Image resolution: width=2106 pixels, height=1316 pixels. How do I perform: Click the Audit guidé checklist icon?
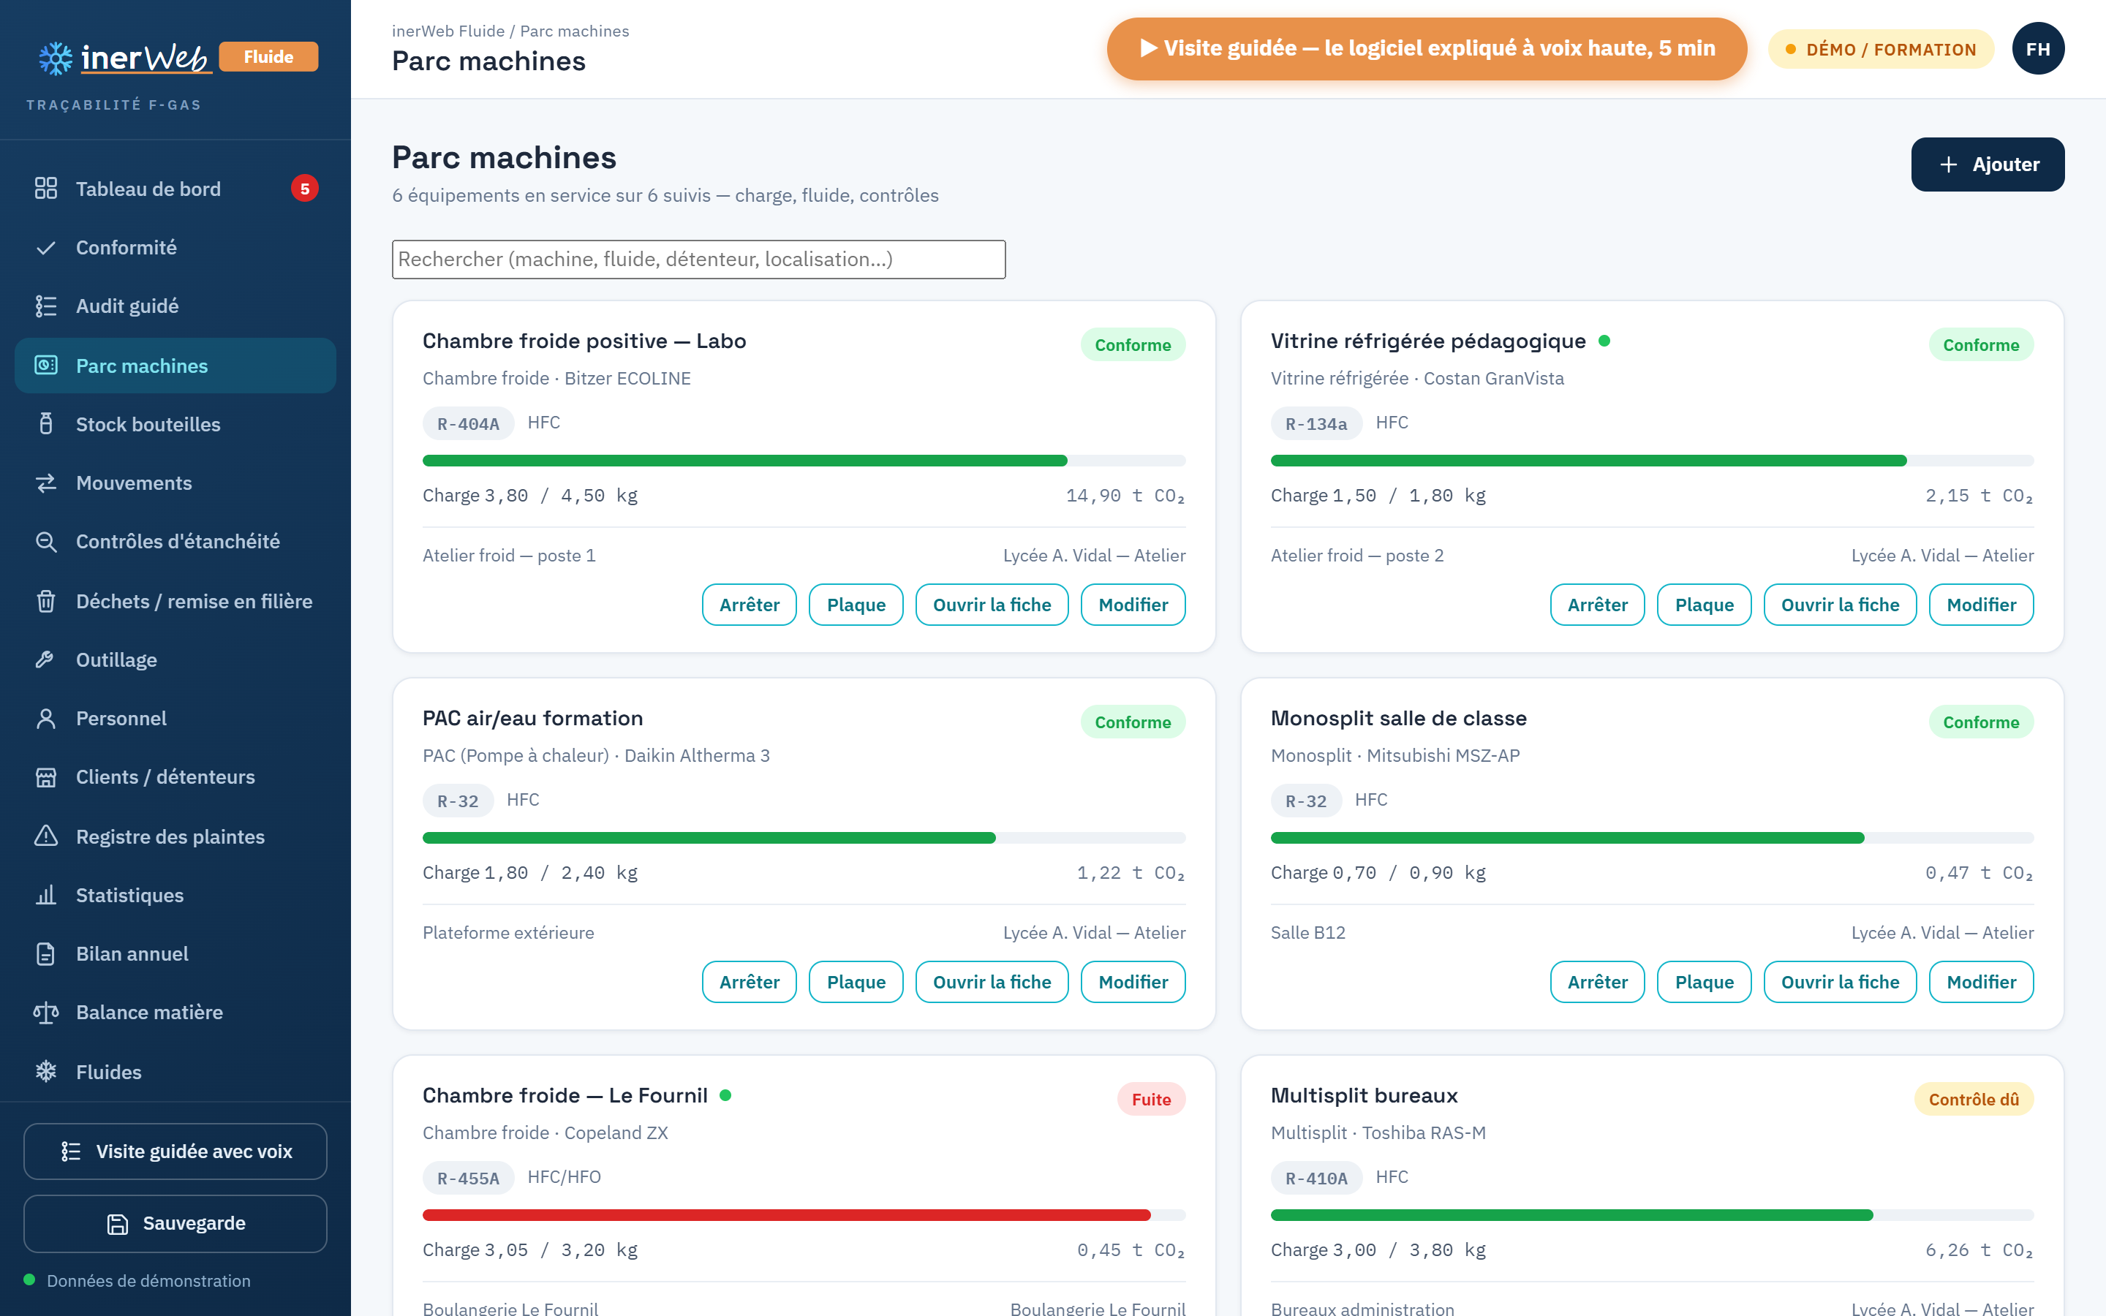point(46,306)
